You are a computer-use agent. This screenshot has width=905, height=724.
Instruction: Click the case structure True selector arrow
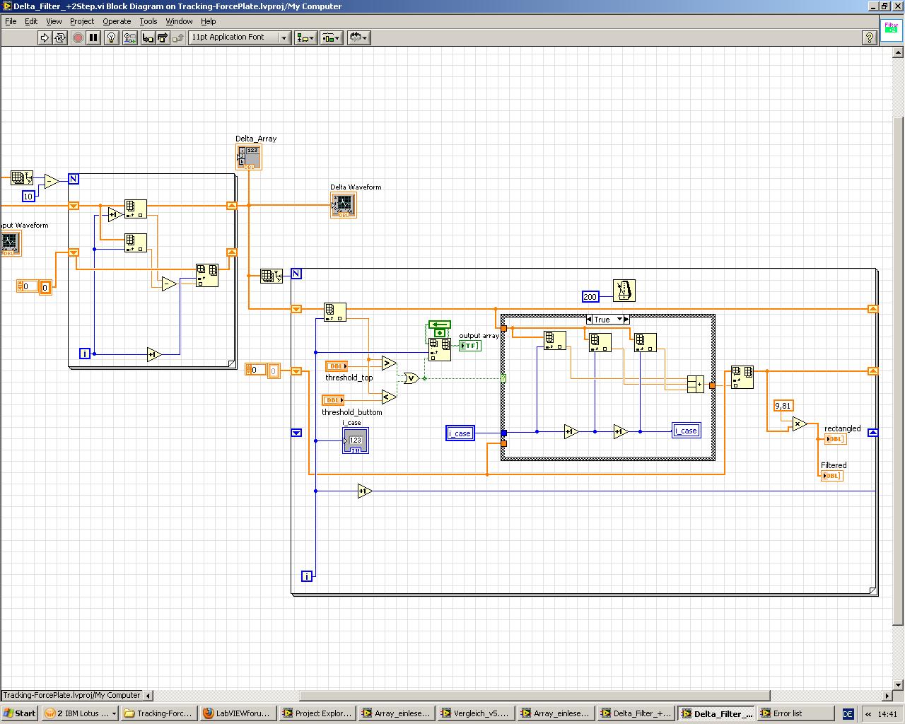pyautogui.click(x=621, y=320)
